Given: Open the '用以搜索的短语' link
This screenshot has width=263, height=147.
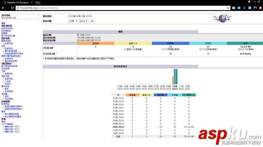Looking at the screenshot, I should coord(12,114).
